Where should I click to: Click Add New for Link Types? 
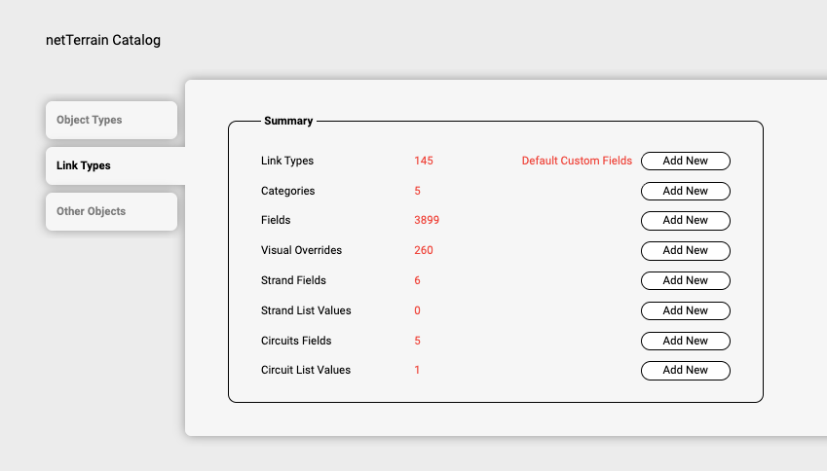[x=685, y=162]
